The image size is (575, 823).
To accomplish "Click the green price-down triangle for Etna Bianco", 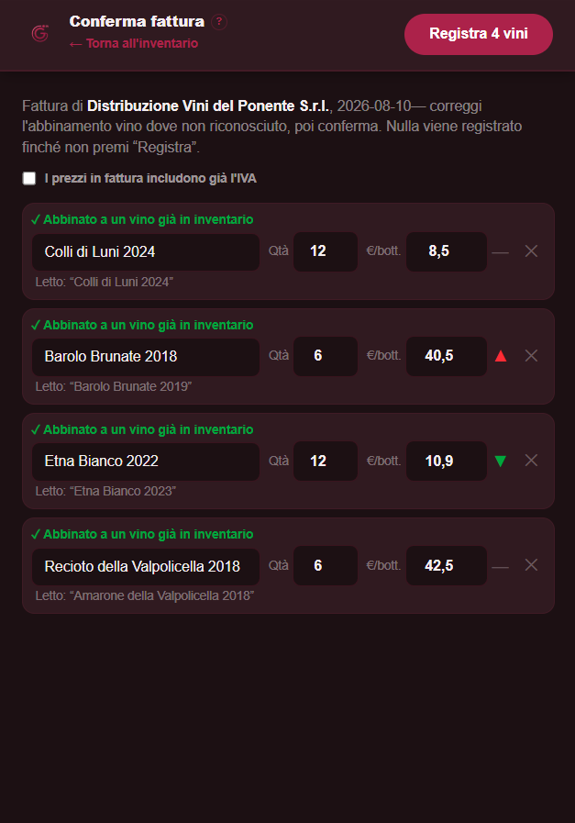I will point(501,461).
